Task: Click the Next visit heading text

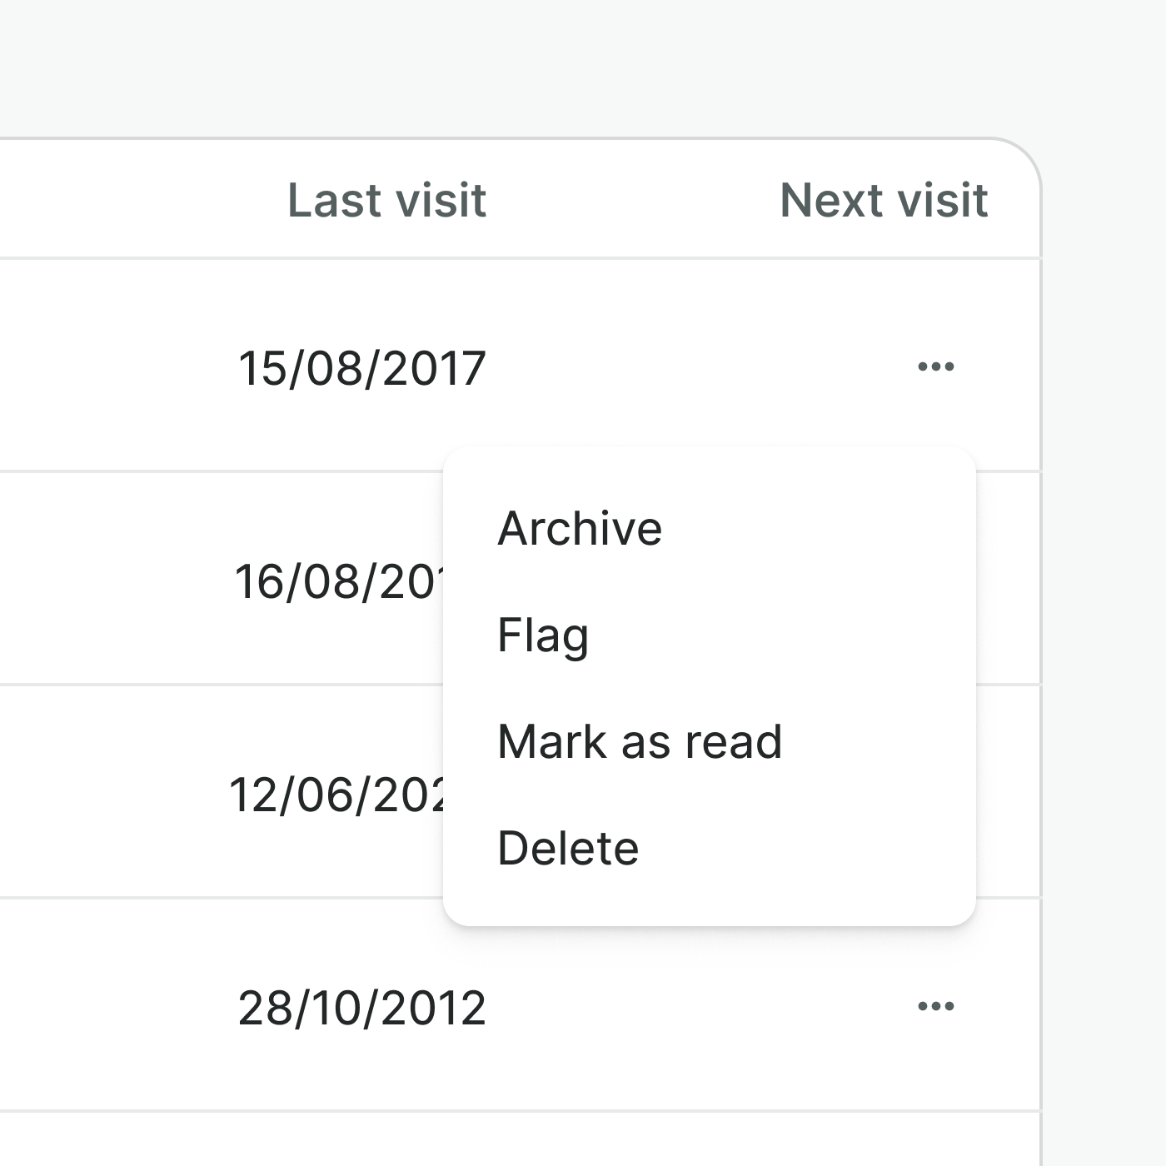Action: click(884, 200)
